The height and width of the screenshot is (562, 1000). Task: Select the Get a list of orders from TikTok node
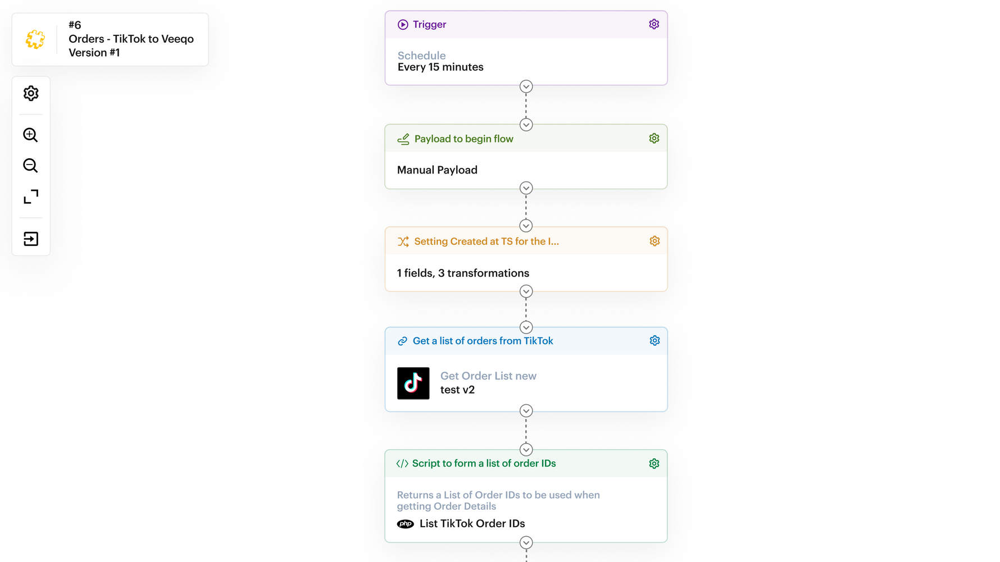(x=483, y=340)
